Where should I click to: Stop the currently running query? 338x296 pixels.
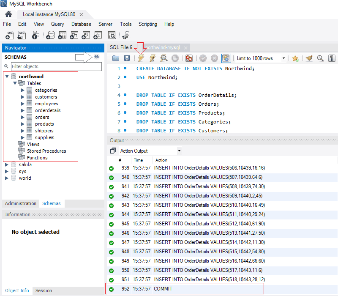coord(175,58)
